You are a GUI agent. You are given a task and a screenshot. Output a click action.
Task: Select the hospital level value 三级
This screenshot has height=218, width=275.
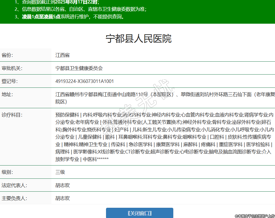click(60, 172)
